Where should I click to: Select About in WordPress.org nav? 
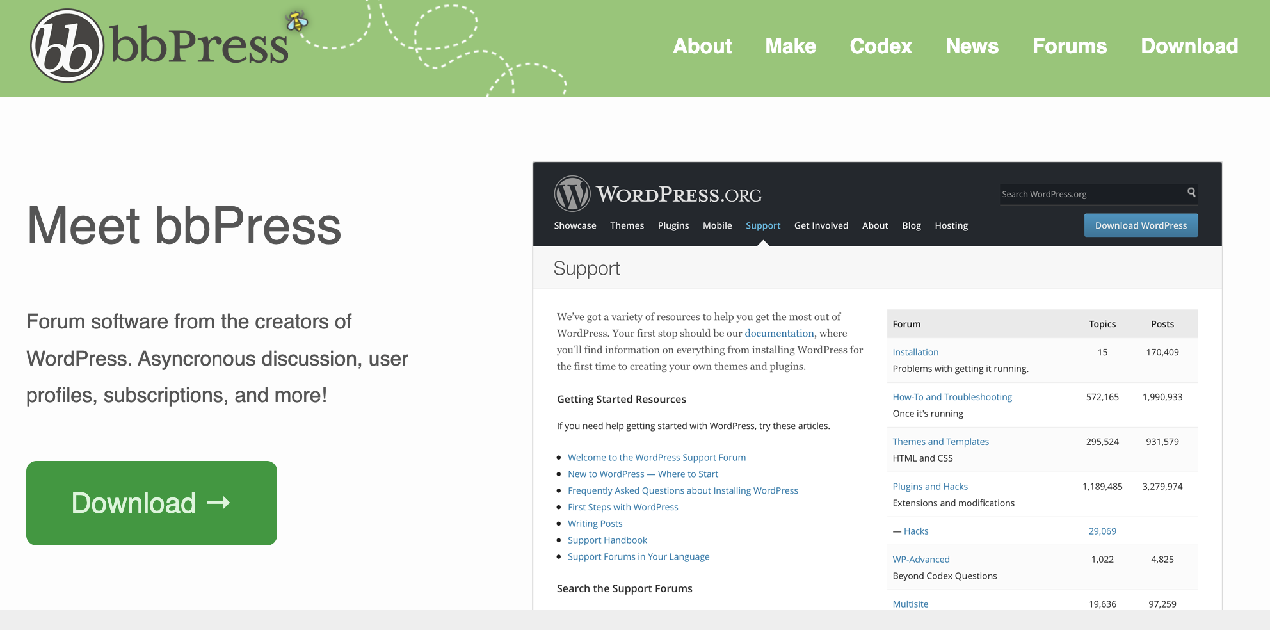[875, 225]
